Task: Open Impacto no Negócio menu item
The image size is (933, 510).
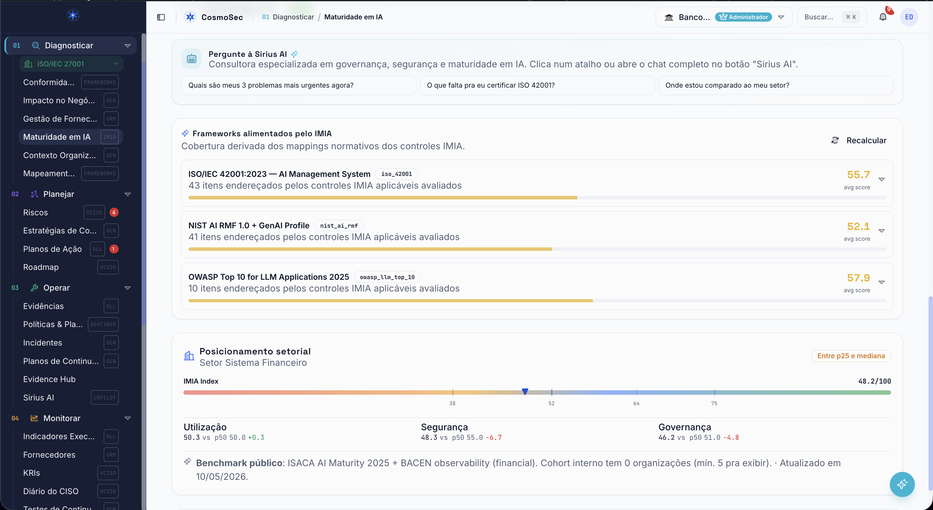Action: [71, 100]
